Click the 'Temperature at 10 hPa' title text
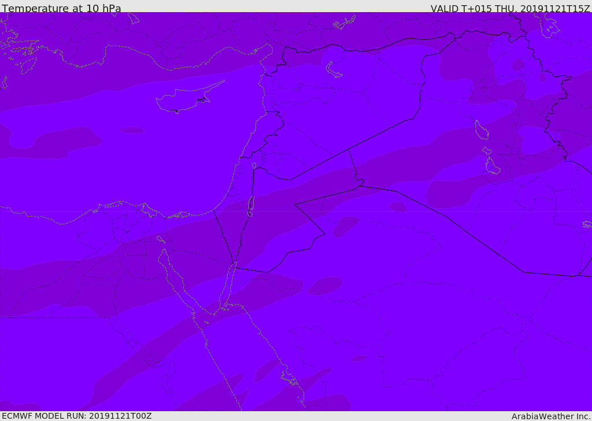The image size is (592, 421). point(61,8)
